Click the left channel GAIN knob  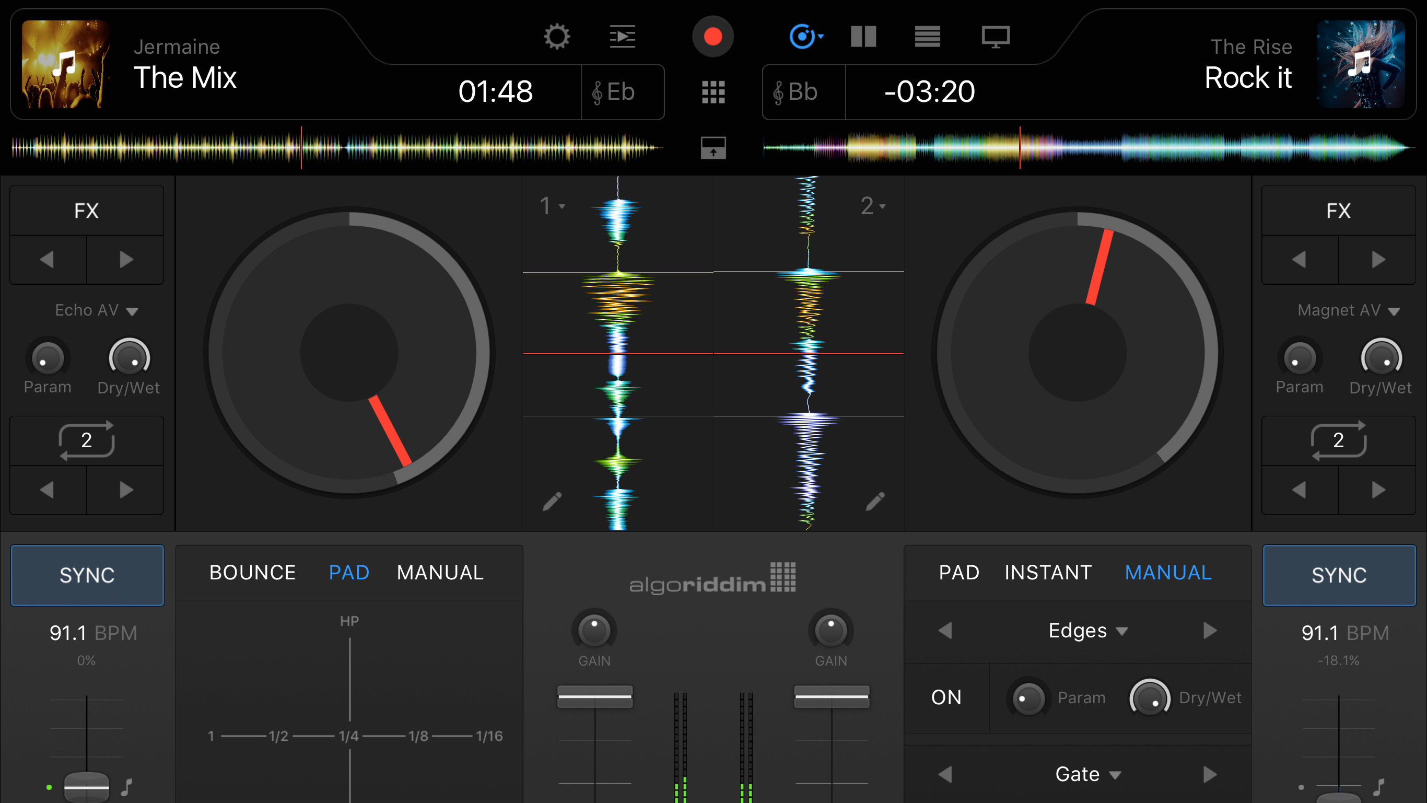(x=594, y=630)
